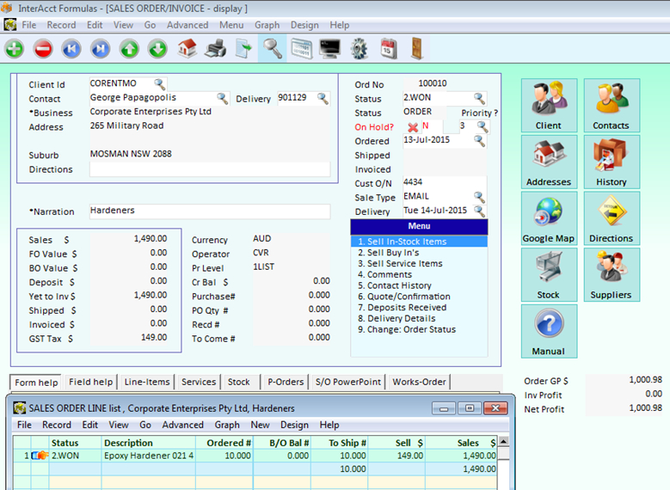
Task: Open the Stock cart button
Action: click(x=549, y=275)
